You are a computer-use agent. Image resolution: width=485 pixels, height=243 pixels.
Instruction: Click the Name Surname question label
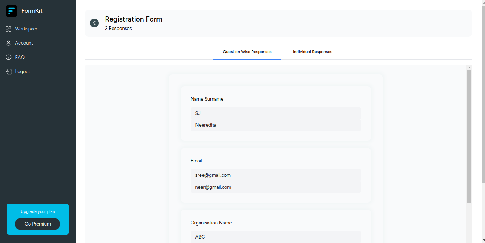(x=207, y=99)
